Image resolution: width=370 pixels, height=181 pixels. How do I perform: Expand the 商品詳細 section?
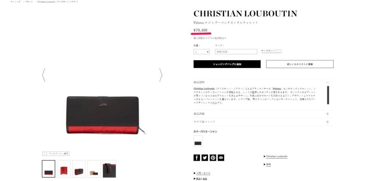pyautogui.click(x=263, y=114)
